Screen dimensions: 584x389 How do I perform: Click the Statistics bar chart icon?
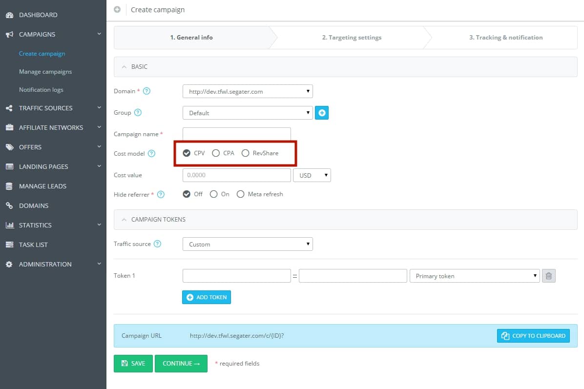click(9, 225)
